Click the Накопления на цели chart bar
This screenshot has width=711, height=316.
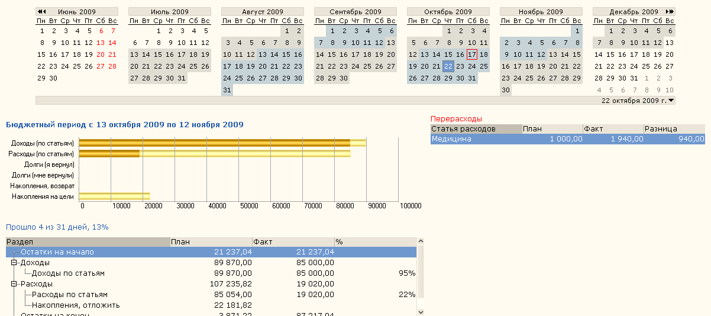click(114, 196)
